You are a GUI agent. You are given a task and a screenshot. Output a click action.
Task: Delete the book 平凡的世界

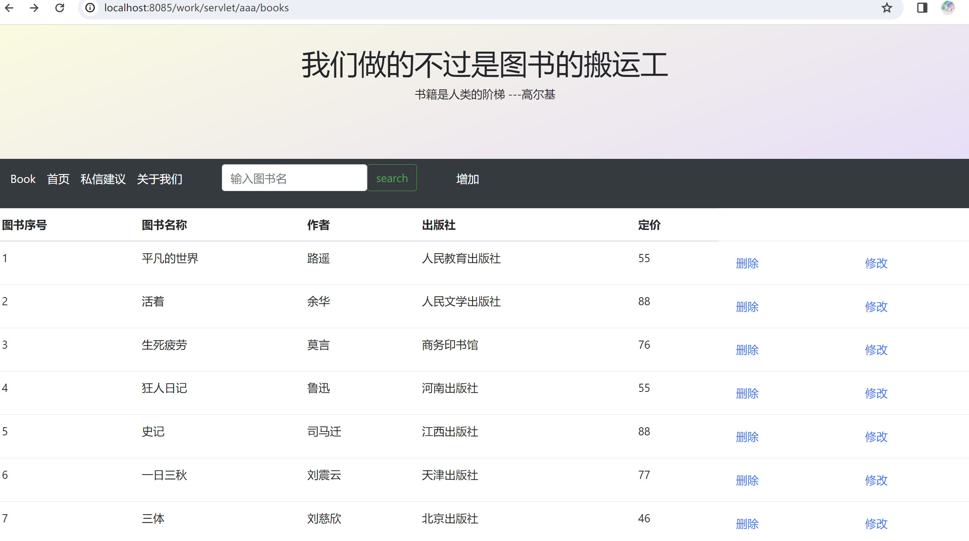pos(747,263)
